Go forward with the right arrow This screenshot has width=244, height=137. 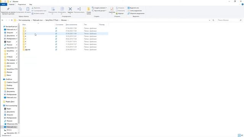[6, 20]
